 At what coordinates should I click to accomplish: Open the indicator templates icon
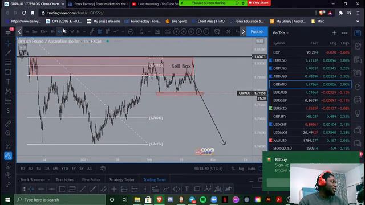167,32
